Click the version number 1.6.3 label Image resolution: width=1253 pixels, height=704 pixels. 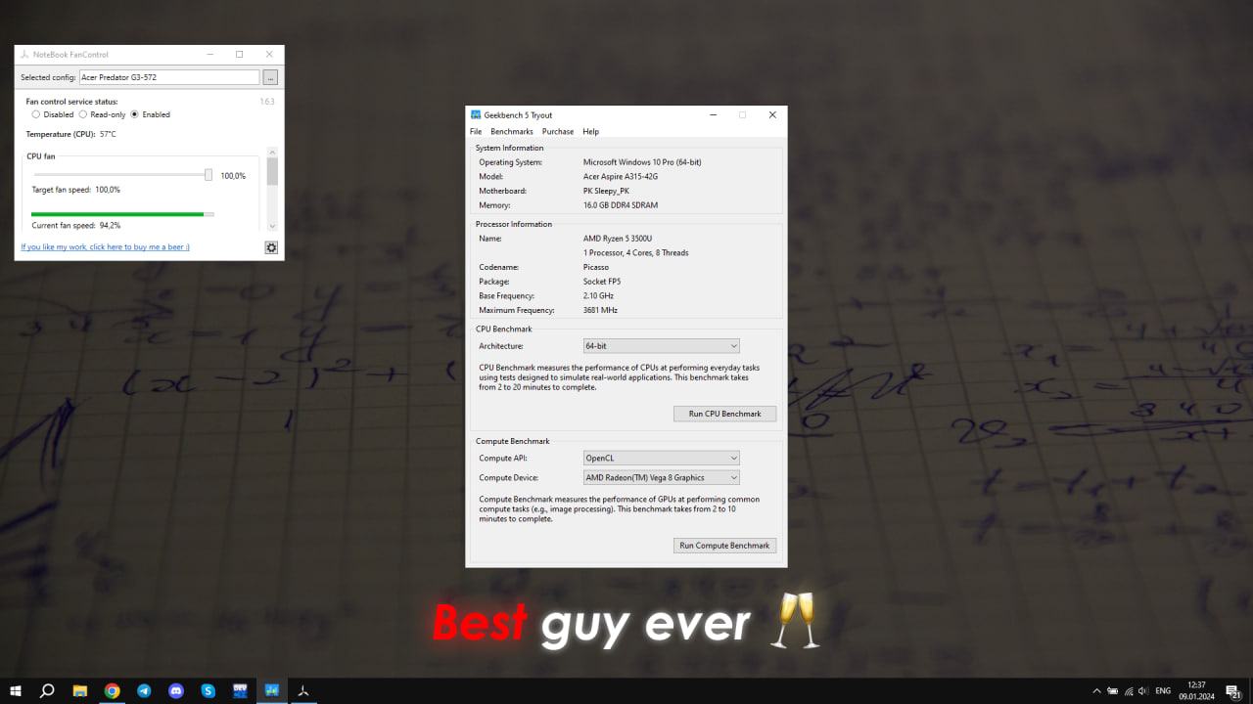pos(267,101)
